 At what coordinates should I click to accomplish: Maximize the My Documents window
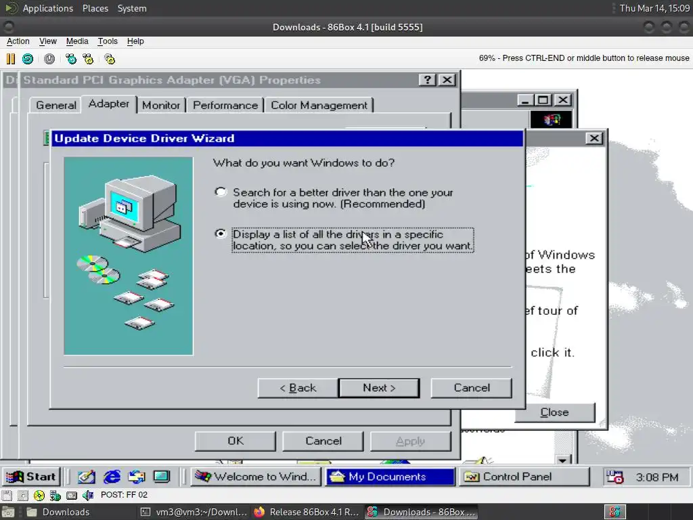pos(543,100)
